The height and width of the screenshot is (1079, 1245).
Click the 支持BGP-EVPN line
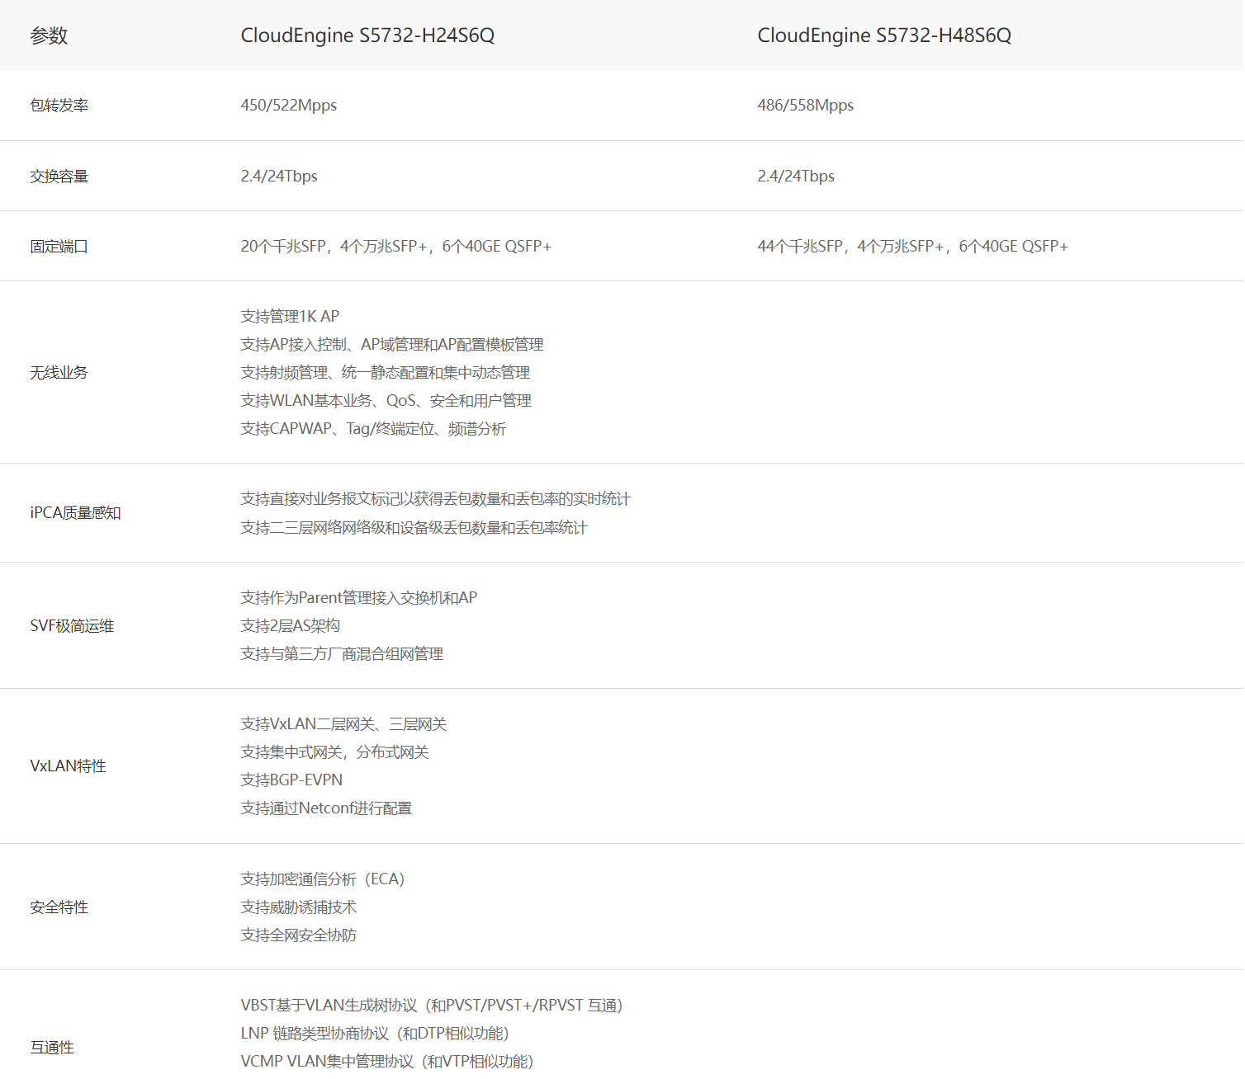click(x=291, y=780)
